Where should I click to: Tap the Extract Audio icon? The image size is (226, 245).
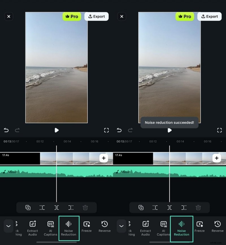pyautogui.click(x=32, y=228)
